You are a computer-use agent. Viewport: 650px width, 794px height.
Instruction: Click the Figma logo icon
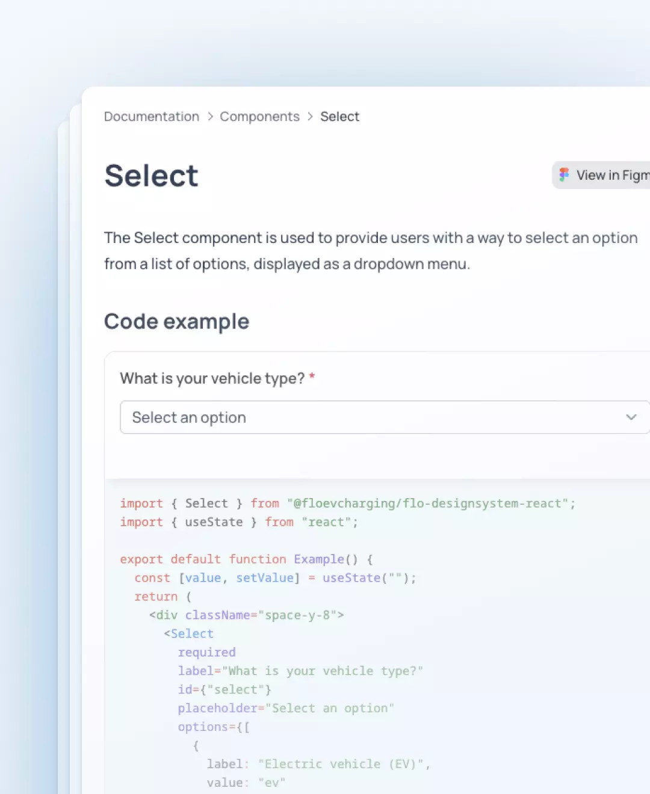point(564,175)
